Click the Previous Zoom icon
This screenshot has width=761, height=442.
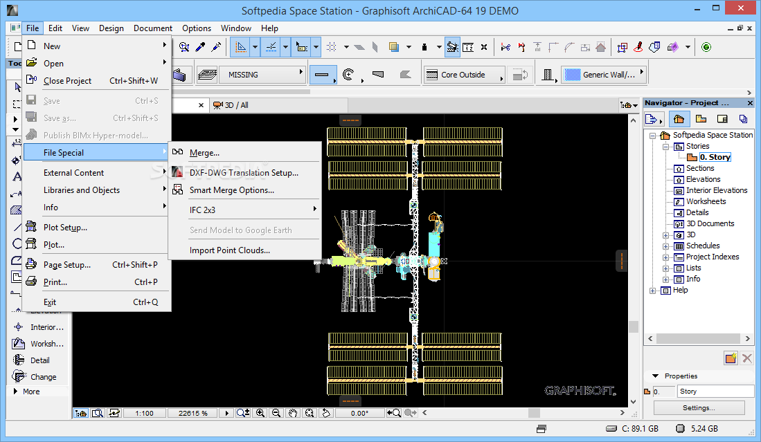[393, 413]
